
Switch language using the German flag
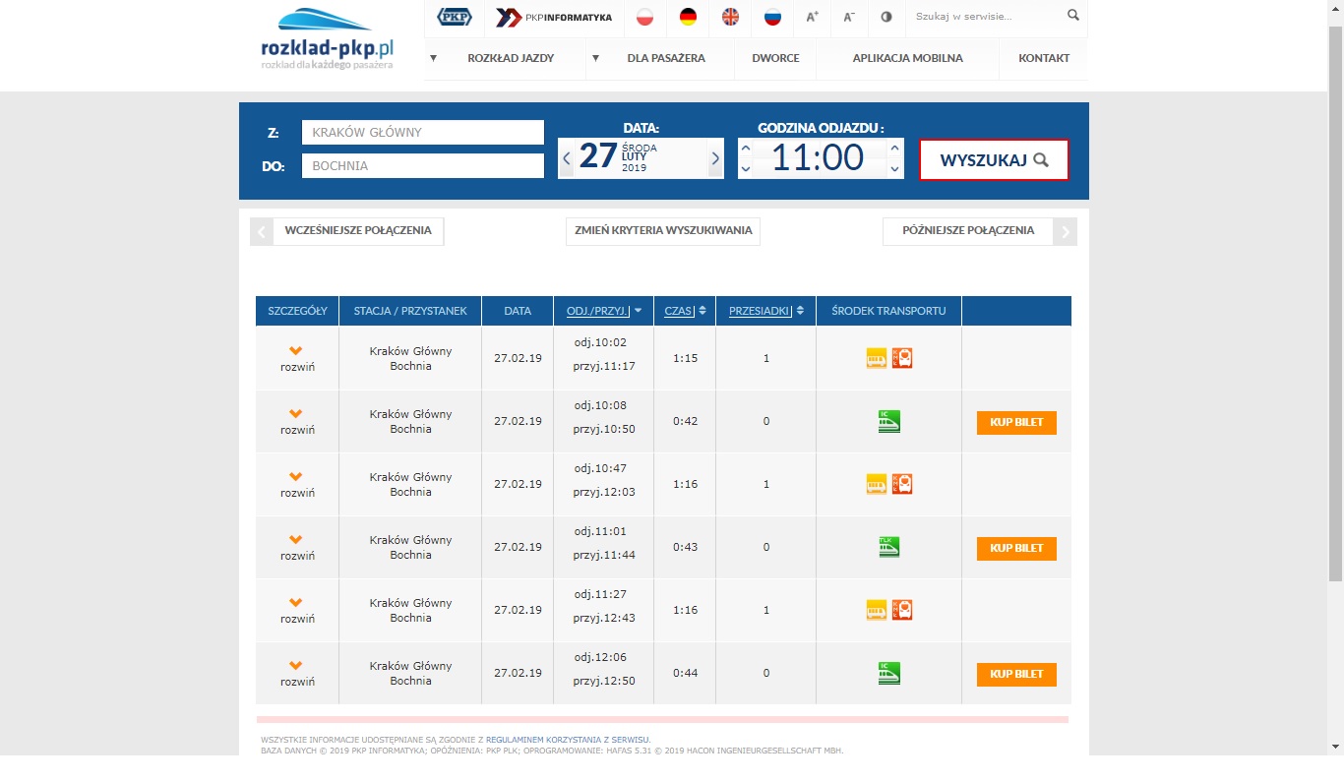pyautogui.click(x=690, y=17)
